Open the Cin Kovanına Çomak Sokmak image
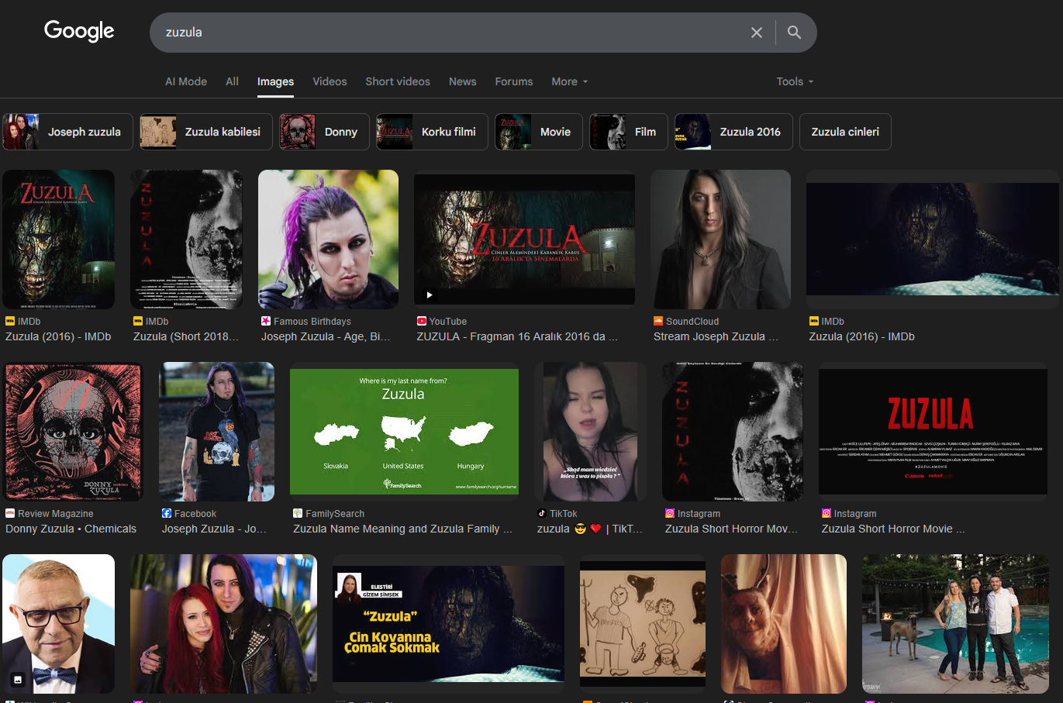The width and height of the screenshot is (1063, 703). [x=449, y=624]
